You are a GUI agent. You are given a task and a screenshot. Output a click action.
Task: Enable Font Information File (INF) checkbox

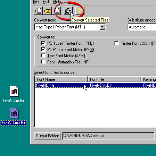[x=43, y=62]
